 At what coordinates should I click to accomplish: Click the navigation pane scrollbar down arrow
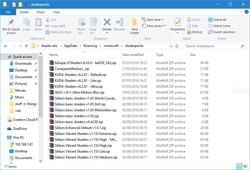point(41,161)
